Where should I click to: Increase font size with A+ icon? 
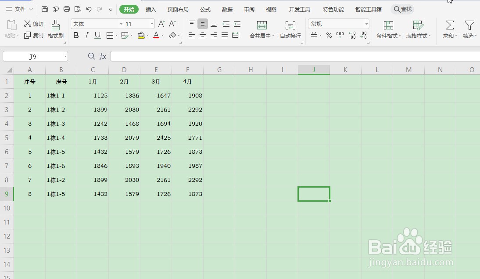pyautogui.click(x=161, y=24)
